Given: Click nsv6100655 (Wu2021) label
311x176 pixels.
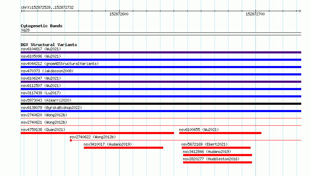Looking at the screenshot, I should click(199, 130).
